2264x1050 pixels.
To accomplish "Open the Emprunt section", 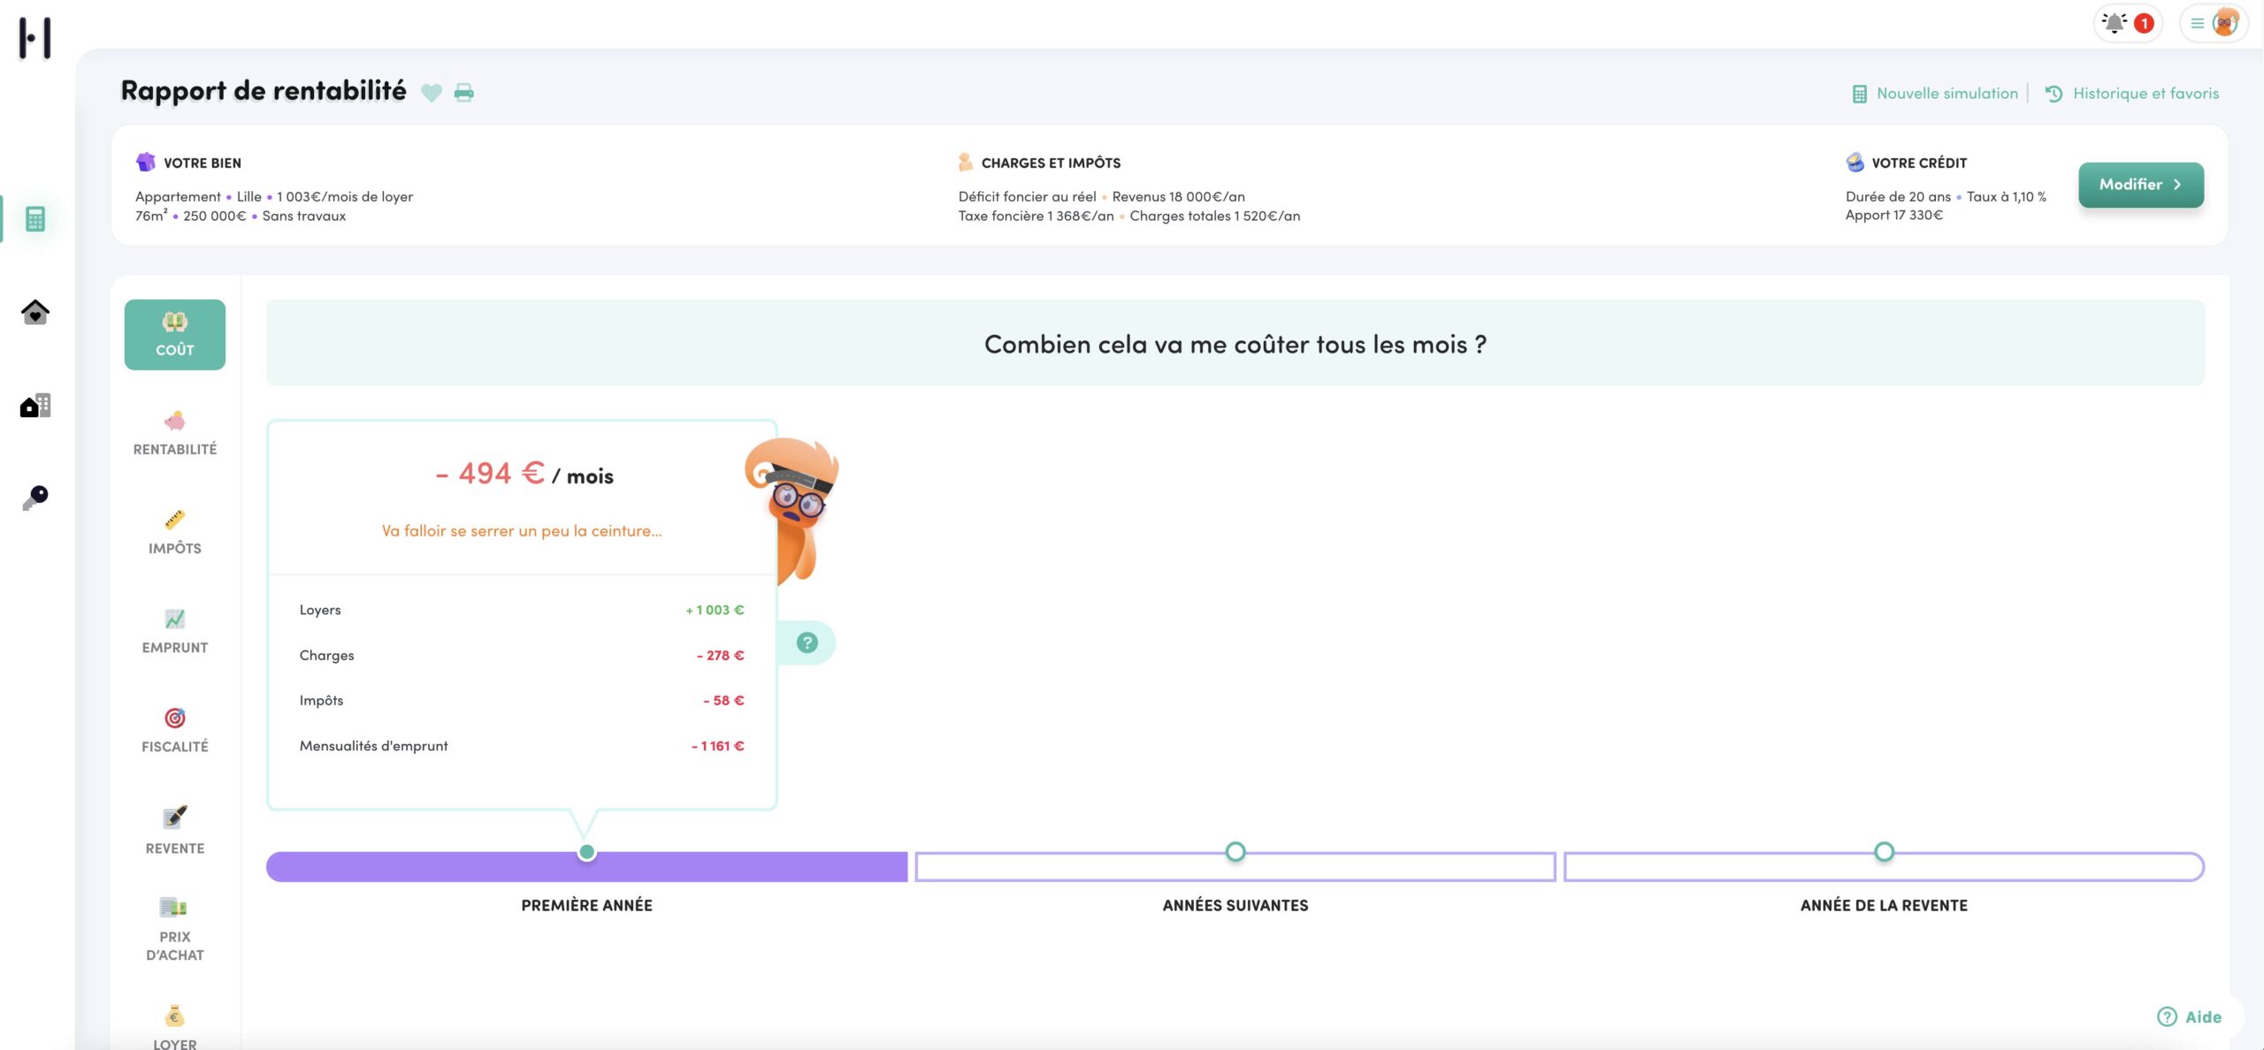I will tap(175, 632).
